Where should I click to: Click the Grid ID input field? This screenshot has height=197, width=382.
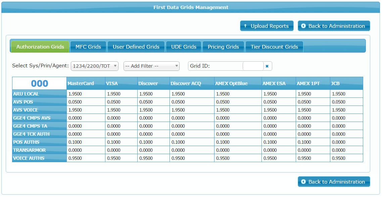pos(253,66)
